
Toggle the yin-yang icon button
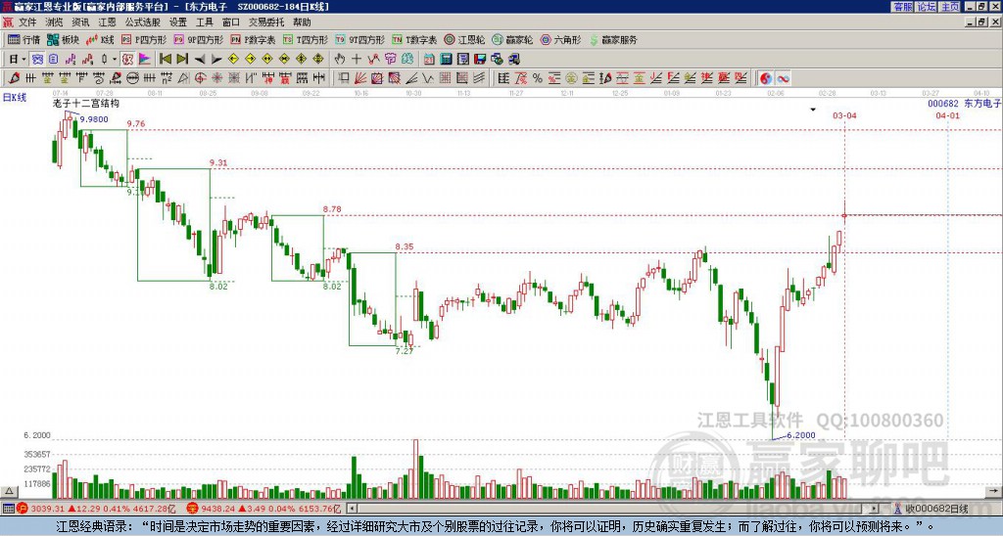point(766,78)
